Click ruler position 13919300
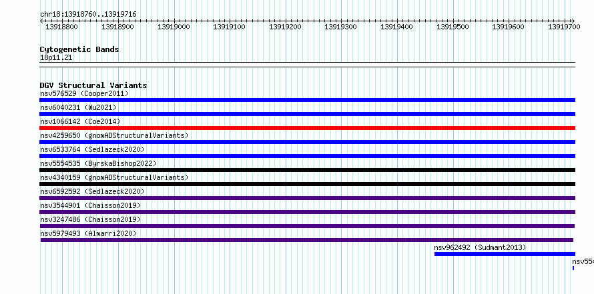 pos(341,27)
